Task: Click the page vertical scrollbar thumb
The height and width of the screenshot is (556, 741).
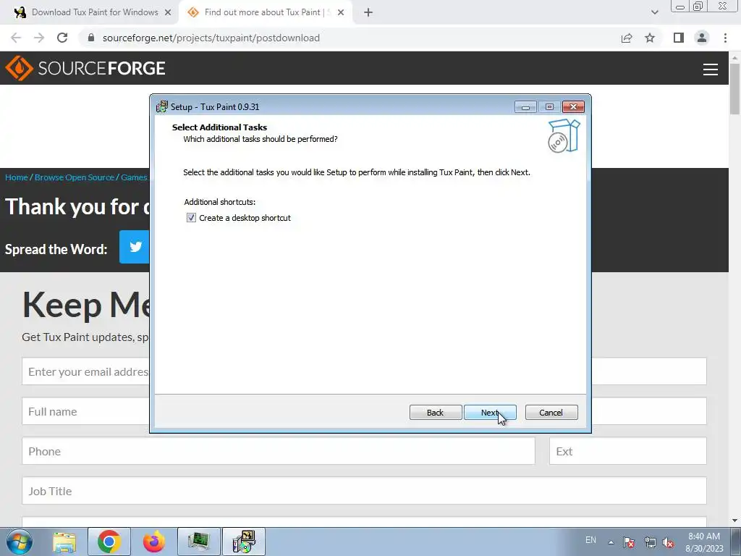Action: (x=734, y=88)
